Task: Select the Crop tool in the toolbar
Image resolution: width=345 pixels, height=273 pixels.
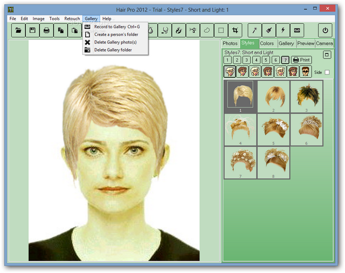Action: 235,30
